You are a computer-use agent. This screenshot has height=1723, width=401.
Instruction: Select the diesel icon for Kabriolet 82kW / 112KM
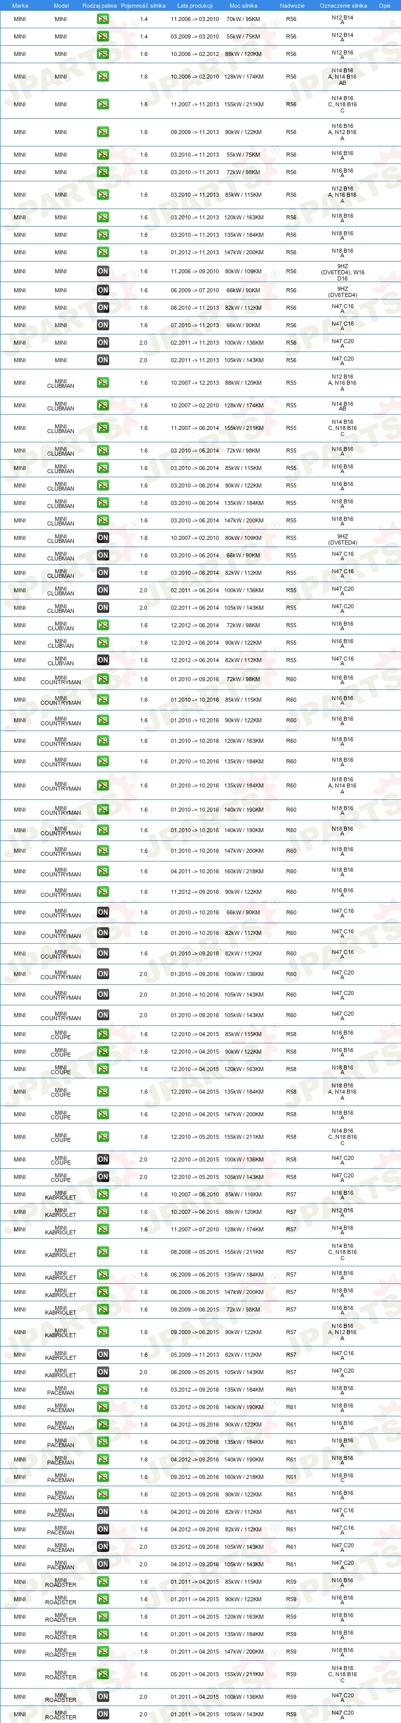tap(103, 1355)
